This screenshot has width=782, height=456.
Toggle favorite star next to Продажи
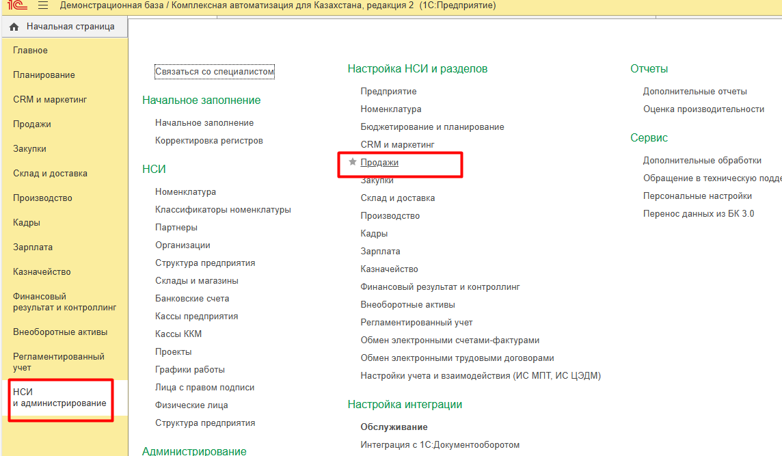(353, 163)
